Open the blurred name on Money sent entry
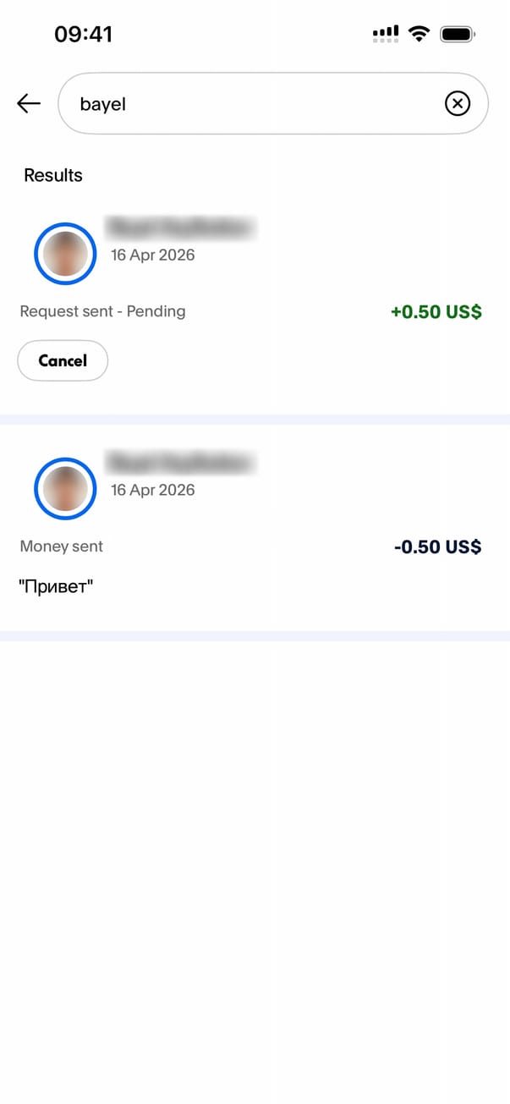510x1104 pixels. [x=179, y=463]
